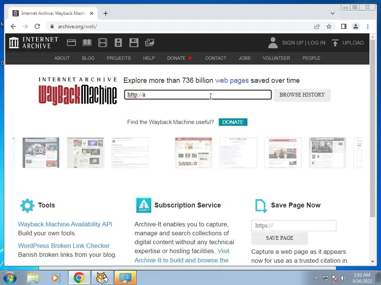The height and width of the screenshot is (285, 381).
Task: Click the page vertical scrollbar thumb
Action: (x=372, y=128)
